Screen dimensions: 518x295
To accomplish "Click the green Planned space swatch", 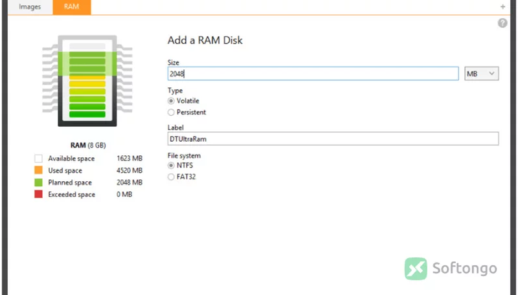I will coord(38,182).
